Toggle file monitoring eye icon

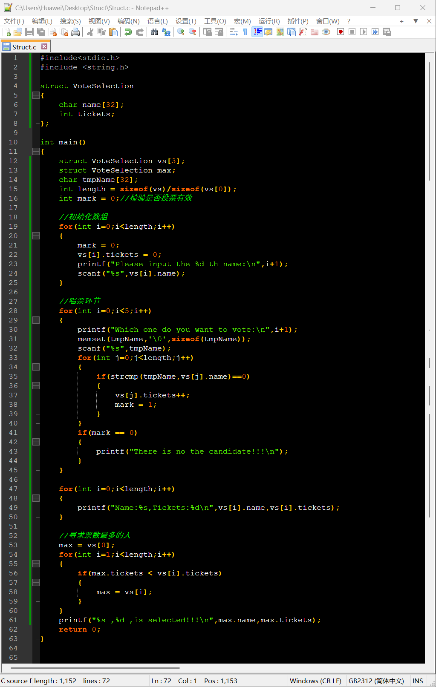pyautogui.click(x=326, y=32)
